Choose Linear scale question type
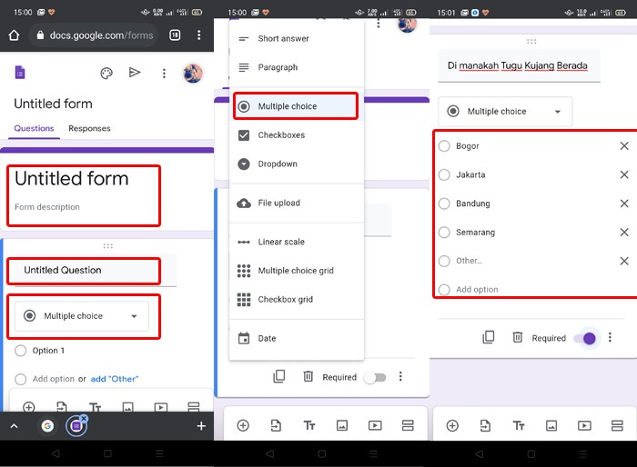The width and height of the screenshot is (637, 467). 296,242
